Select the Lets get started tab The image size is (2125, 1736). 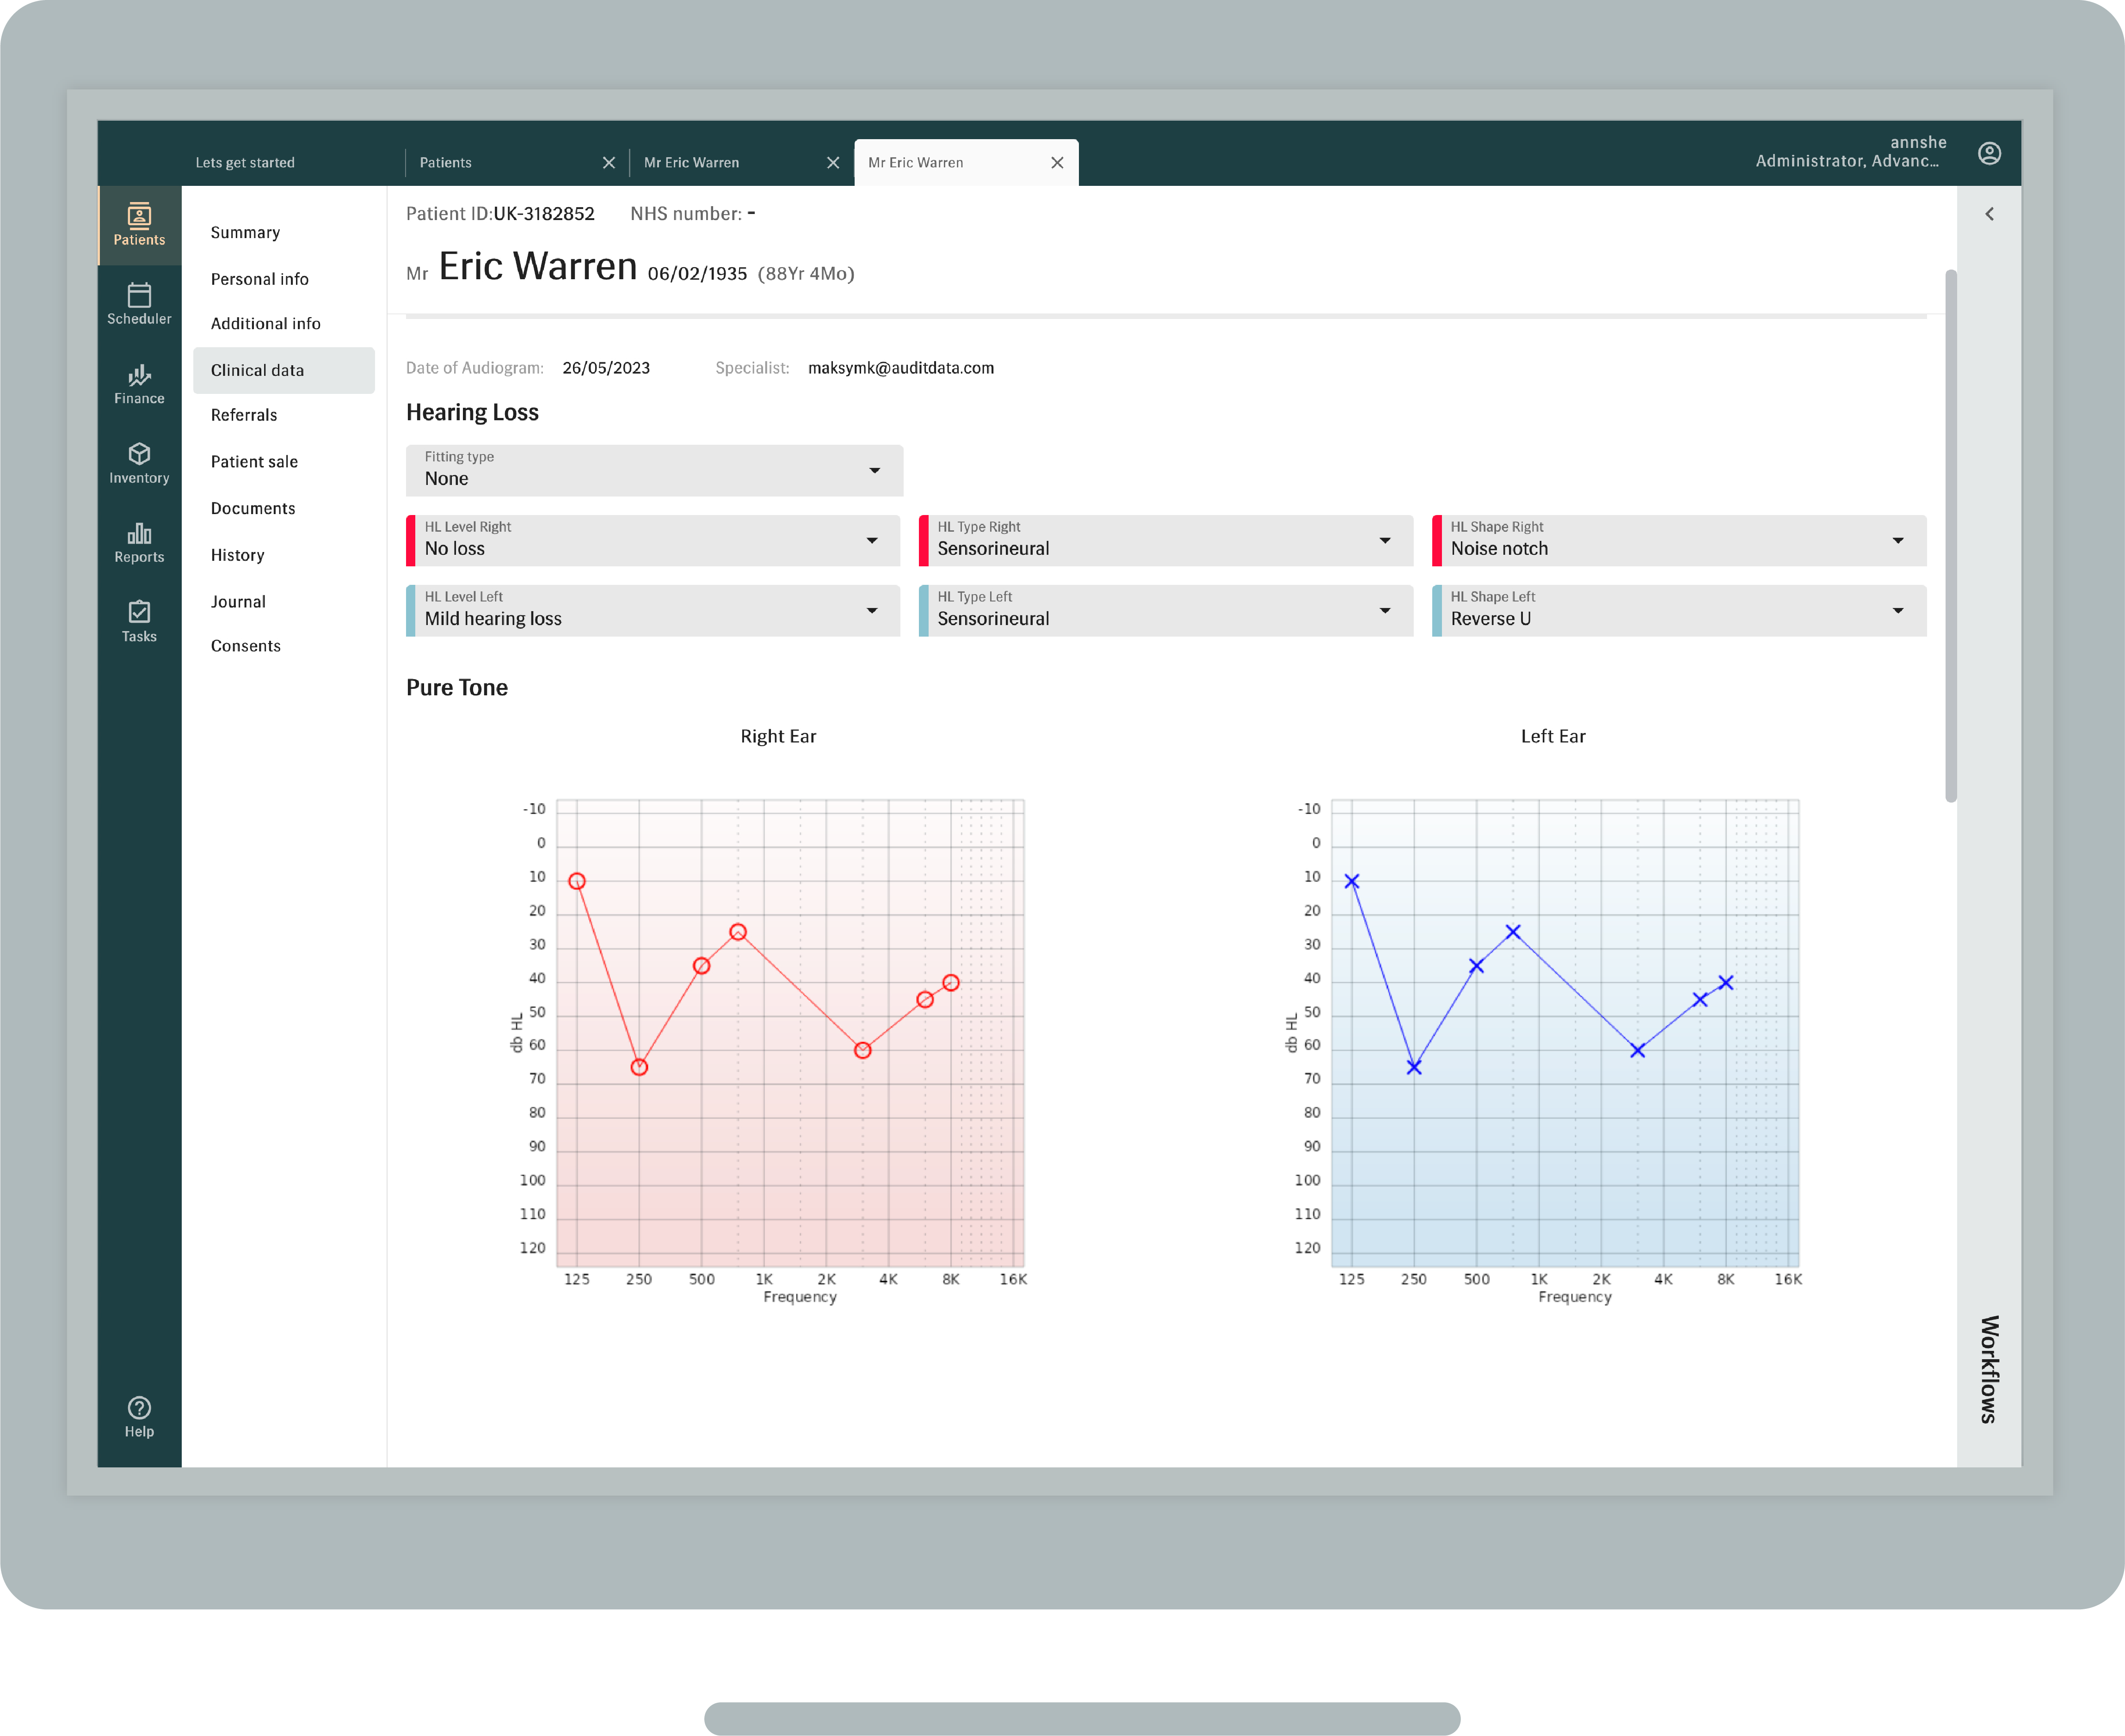pyautogui.click(x=245, y=162)
